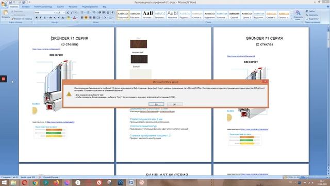
Task: Justify the text
Action: tap(94, 18)
